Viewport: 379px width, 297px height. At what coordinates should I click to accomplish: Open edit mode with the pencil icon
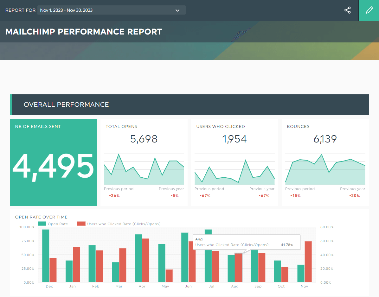[369, 10]
